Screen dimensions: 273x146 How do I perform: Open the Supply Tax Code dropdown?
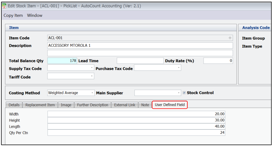pyautogui.click(x=92, y=68)
